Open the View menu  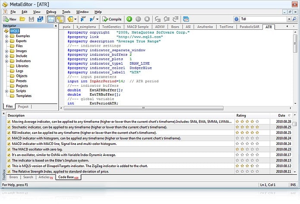(x=37, y=12)
